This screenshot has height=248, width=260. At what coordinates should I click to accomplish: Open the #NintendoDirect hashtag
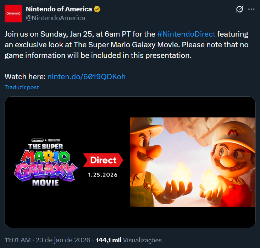pos(186,34)
